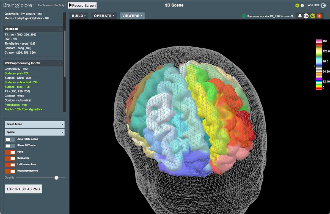Select 'Ct_raw - (256, 256, 256)'
The width and height of the screenshot is (330, 214).
point(20,53)
